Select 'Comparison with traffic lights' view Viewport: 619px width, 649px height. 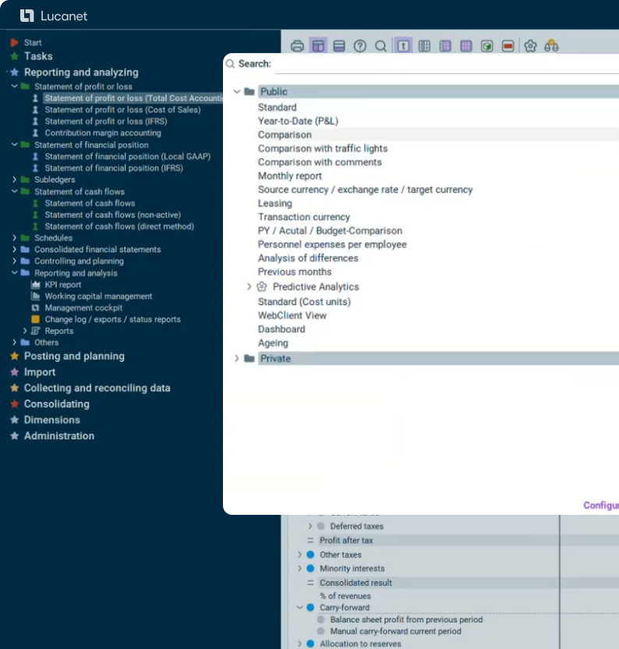[x=322, y=148]
